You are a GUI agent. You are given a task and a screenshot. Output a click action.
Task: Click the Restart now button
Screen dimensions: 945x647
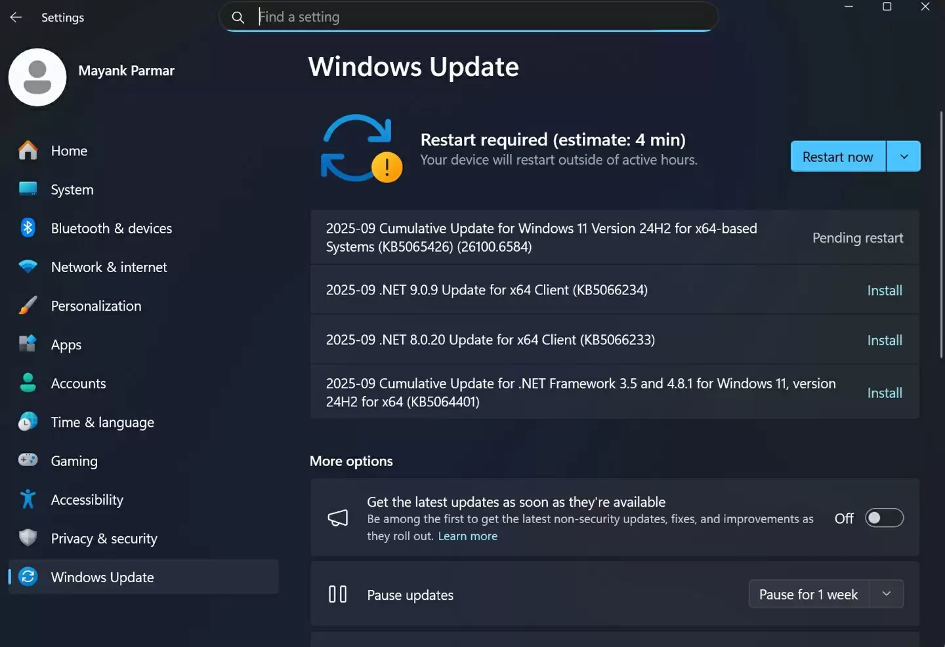coord(838,156)
